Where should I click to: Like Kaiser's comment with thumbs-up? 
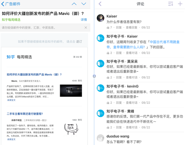[x=109, y=27]
